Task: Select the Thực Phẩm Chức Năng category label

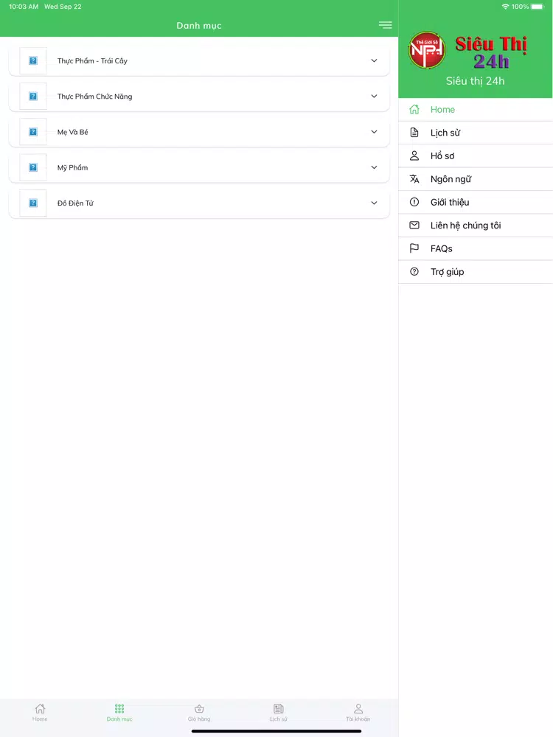Action: point(94,97)
